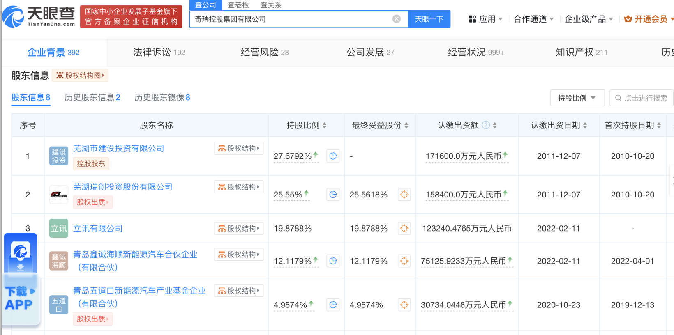Open the 经营状况 tab

pyautogui.click(x=476, y=53)
